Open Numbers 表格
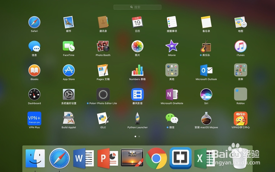The width and height of the screenshot is (275, 172). click(137, 70)
